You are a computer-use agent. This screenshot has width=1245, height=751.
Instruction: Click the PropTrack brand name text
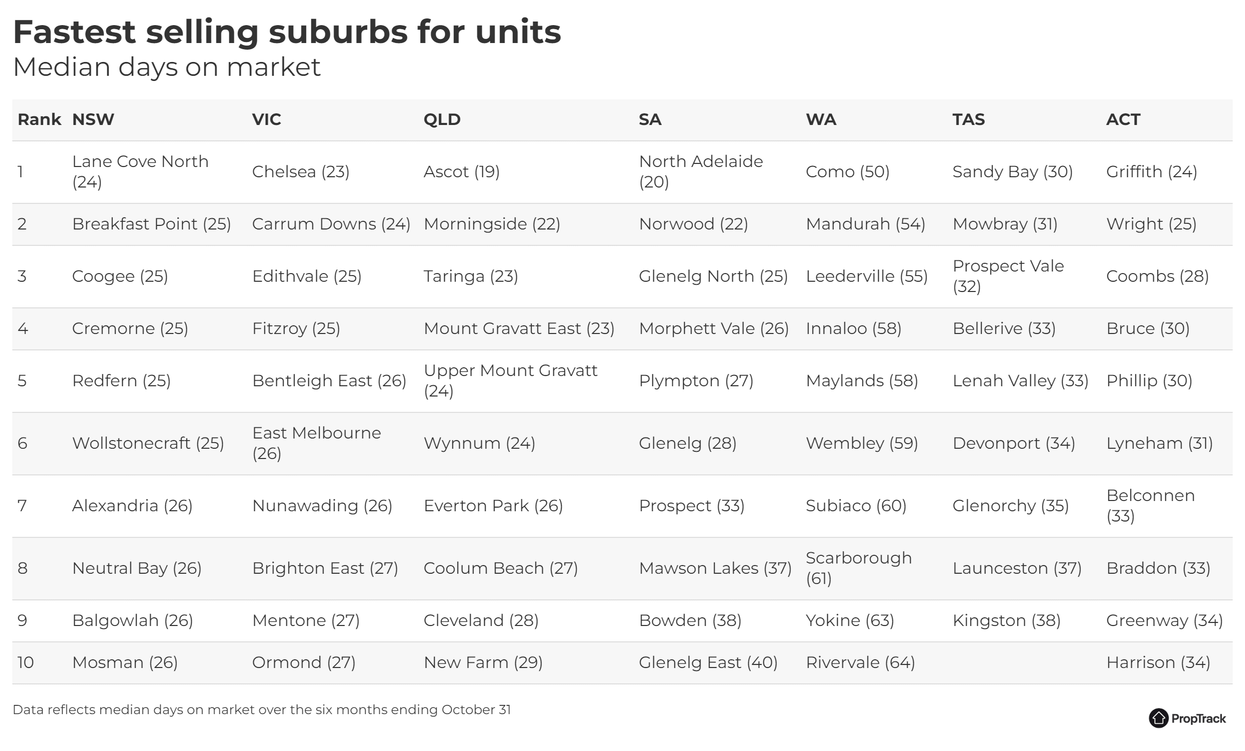(1198, 719)
